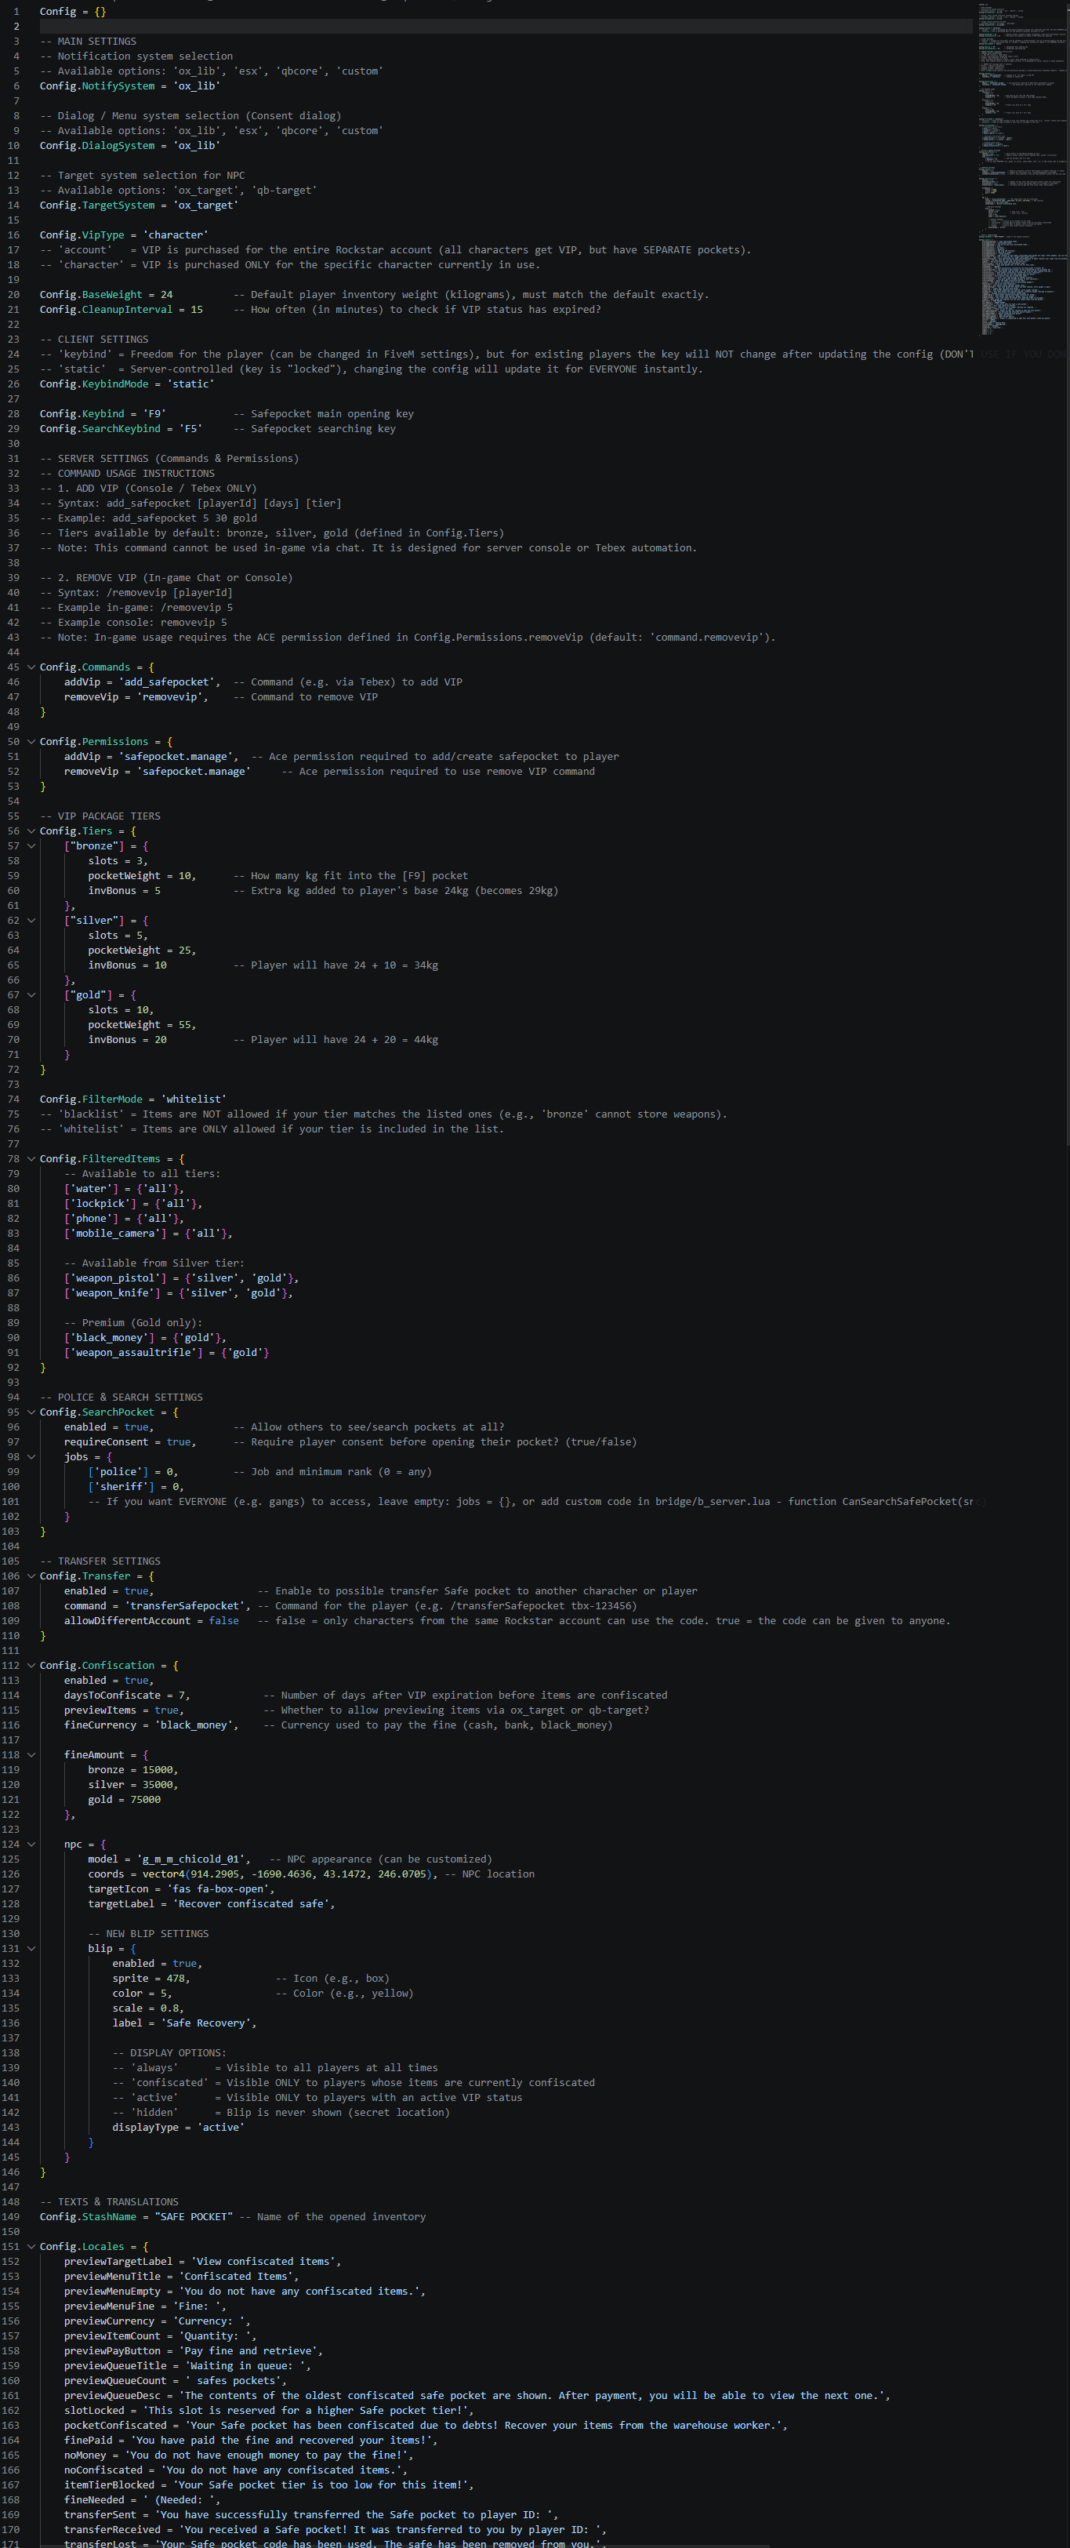Image resolution: width=1070 pixels, height=2548 pixels.
Task: Fold the ["bronze"] tier table
Action: (31, 847)
